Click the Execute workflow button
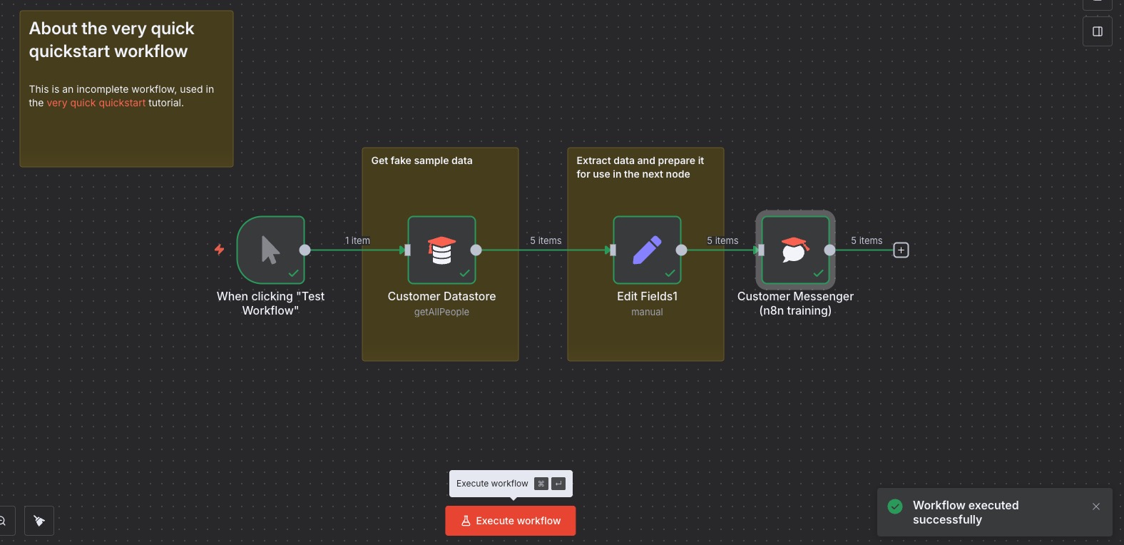Viewport: 1124px width, 545px height. (x=511, y=521)
